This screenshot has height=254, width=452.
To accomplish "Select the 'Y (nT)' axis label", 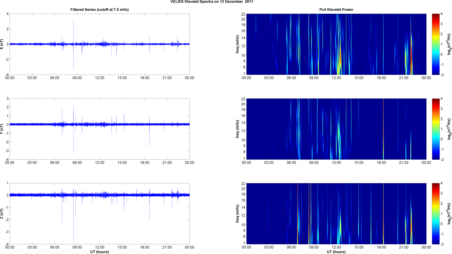I will (2, 129).
